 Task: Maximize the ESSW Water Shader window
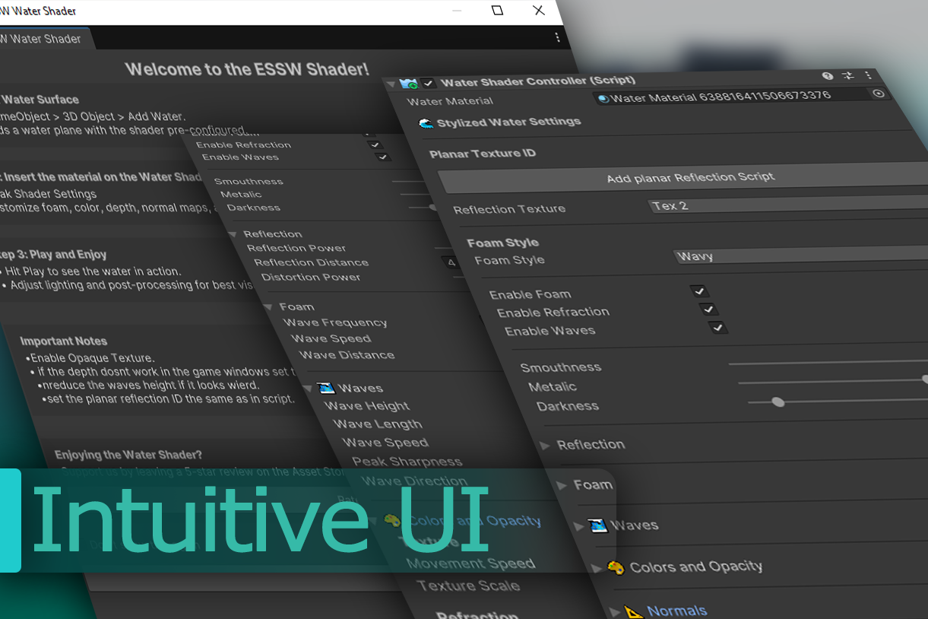click(x=497, y=10)
